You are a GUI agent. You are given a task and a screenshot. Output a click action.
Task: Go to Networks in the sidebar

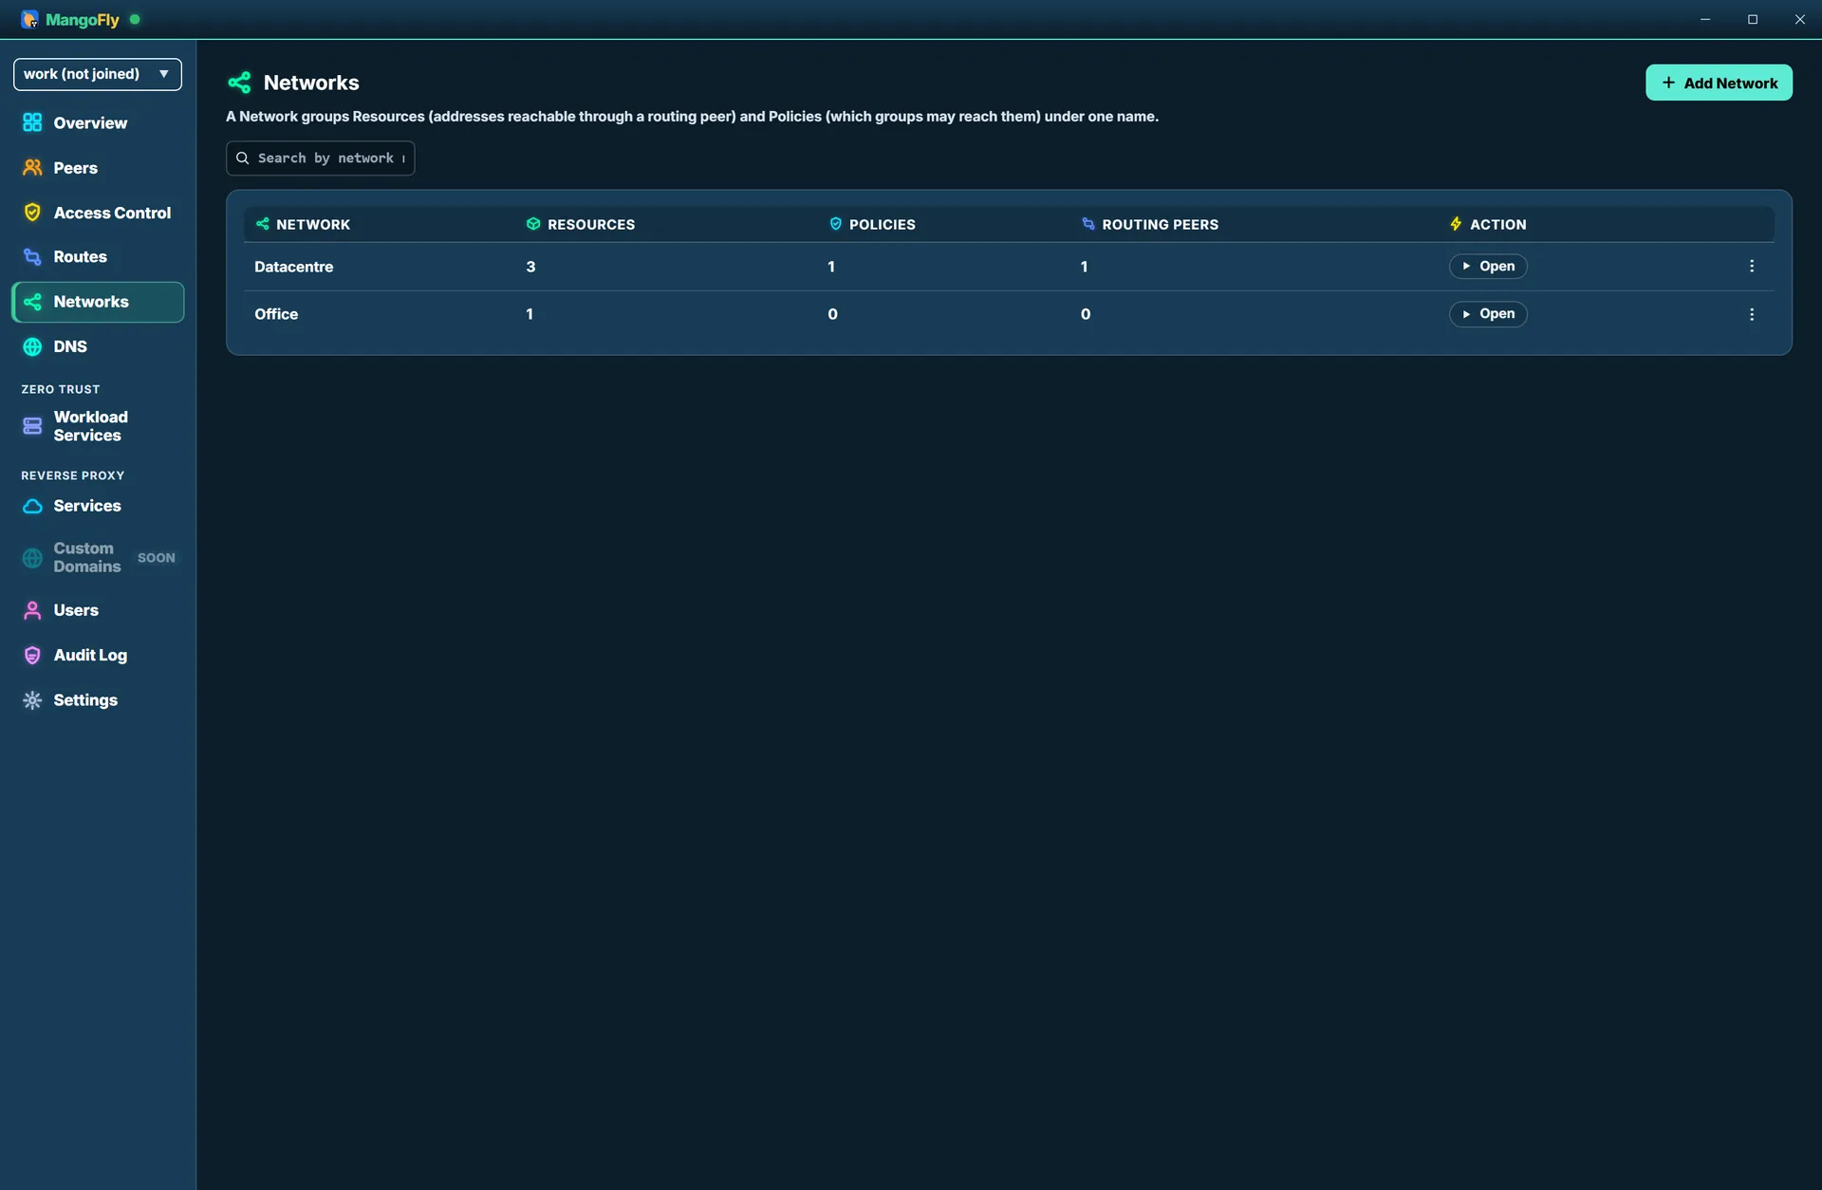click(98, 302)
